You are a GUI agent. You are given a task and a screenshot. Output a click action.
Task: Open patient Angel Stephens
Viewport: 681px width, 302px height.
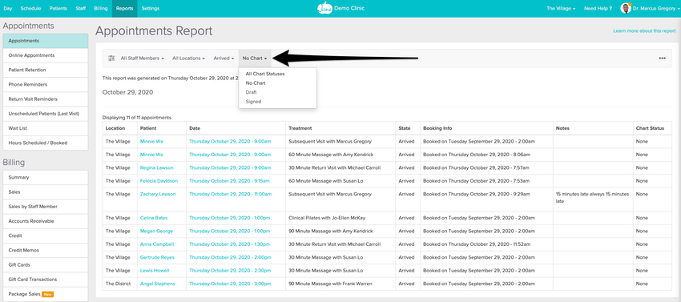coord(157,284)
